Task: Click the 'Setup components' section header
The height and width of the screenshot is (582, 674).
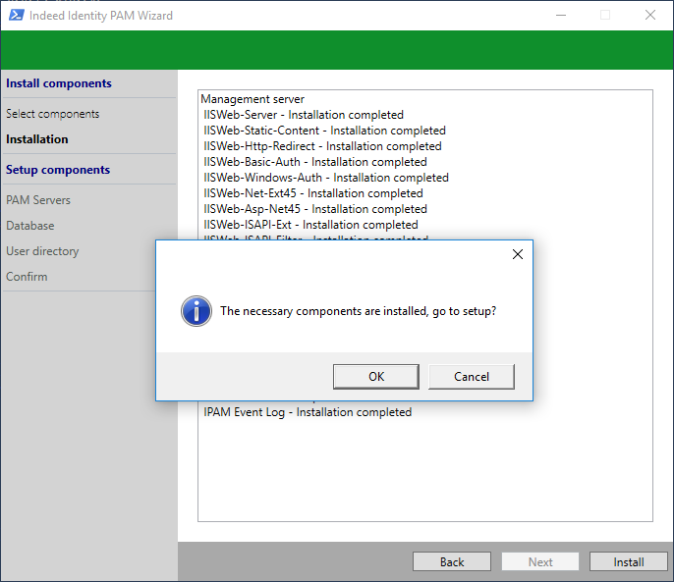Action: coord(58,170)
